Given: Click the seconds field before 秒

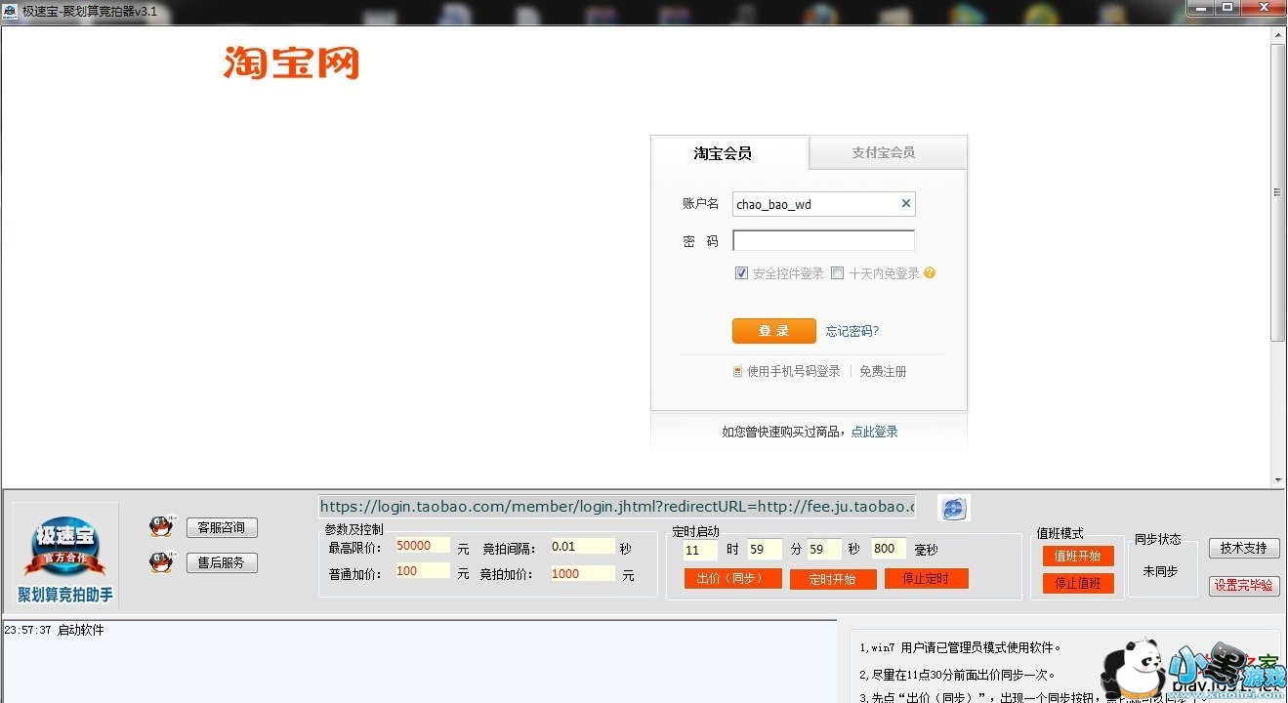Looking at the screenshot, I should 824,550.
